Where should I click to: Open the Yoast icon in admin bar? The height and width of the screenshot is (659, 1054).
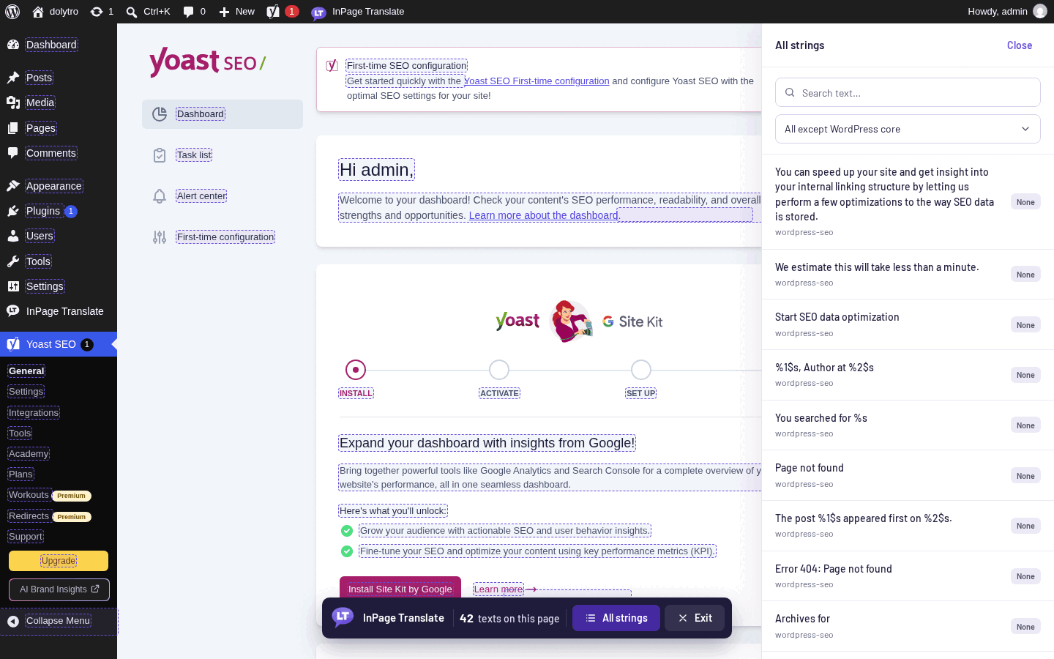(x=273, y=12)
